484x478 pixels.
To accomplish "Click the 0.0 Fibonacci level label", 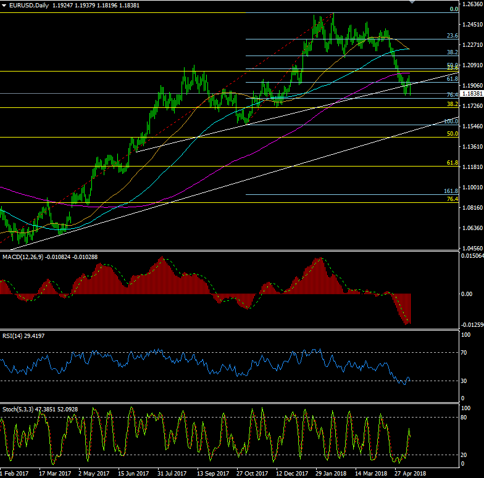I will [x=454, y=9].
